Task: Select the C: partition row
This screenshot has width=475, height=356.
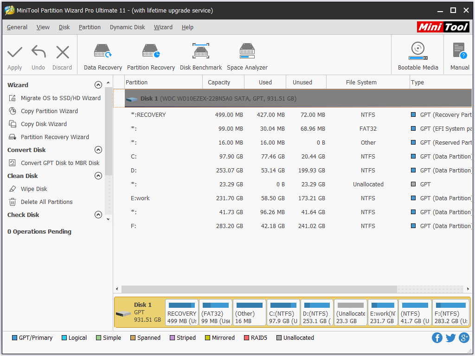Action: point(298,157)
